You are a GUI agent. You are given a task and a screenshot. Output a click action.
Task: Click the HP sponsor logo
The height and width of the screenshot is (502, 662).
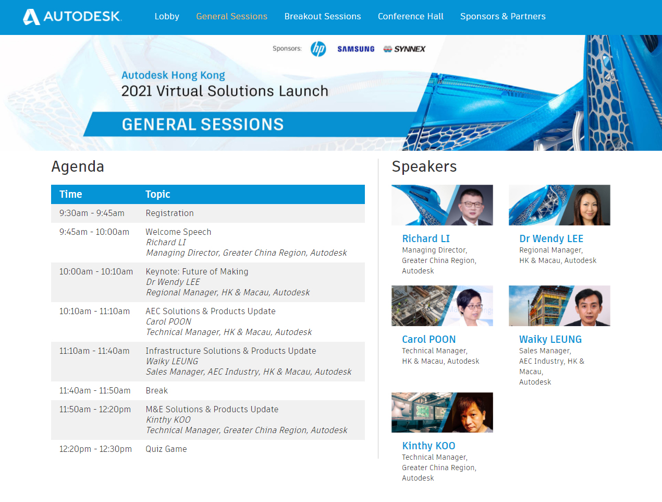318,49
